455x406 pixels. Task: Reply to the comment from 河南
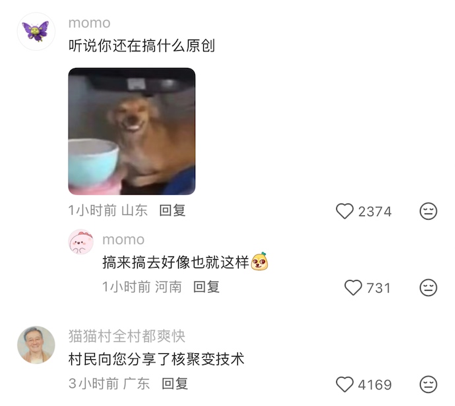click(x=206, y=287)
